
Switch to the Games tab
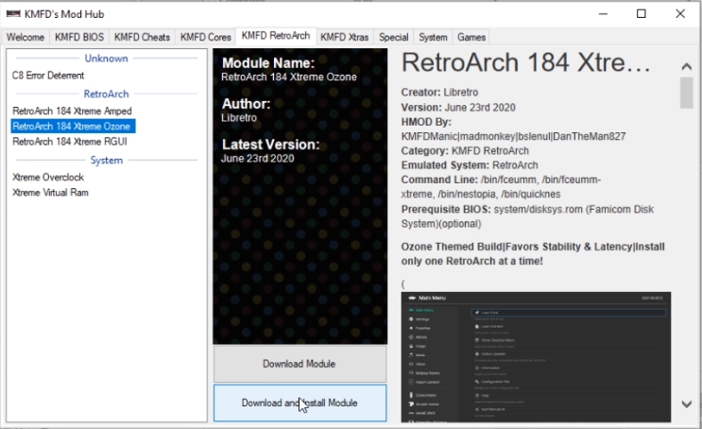click(x=471, y=37)
